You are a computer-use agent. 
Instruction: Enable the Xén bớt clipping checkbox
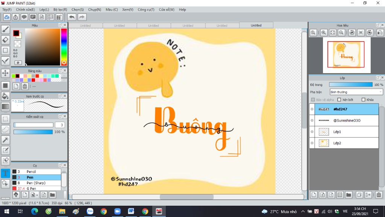(x=339, y=99)
